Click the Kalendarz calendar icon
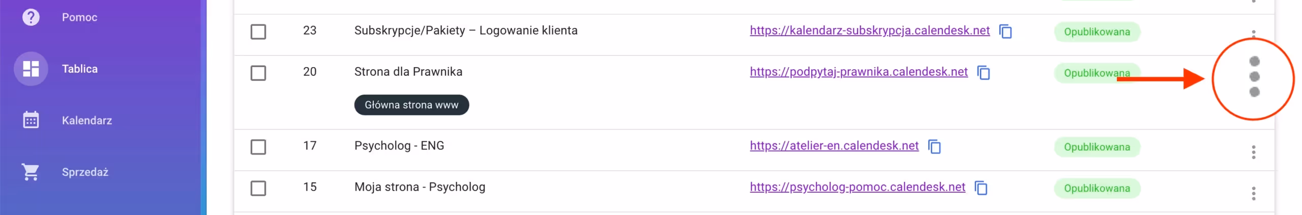 [x=31, y=120]
